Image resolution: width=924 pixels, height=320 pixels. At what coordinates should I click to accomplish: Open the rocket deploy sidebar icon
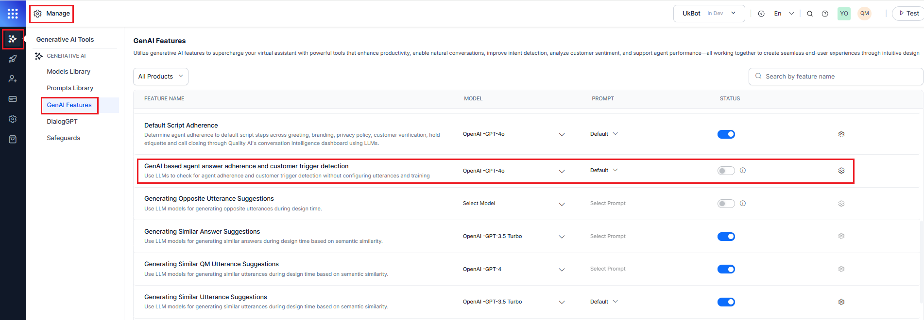coord(13,59)
